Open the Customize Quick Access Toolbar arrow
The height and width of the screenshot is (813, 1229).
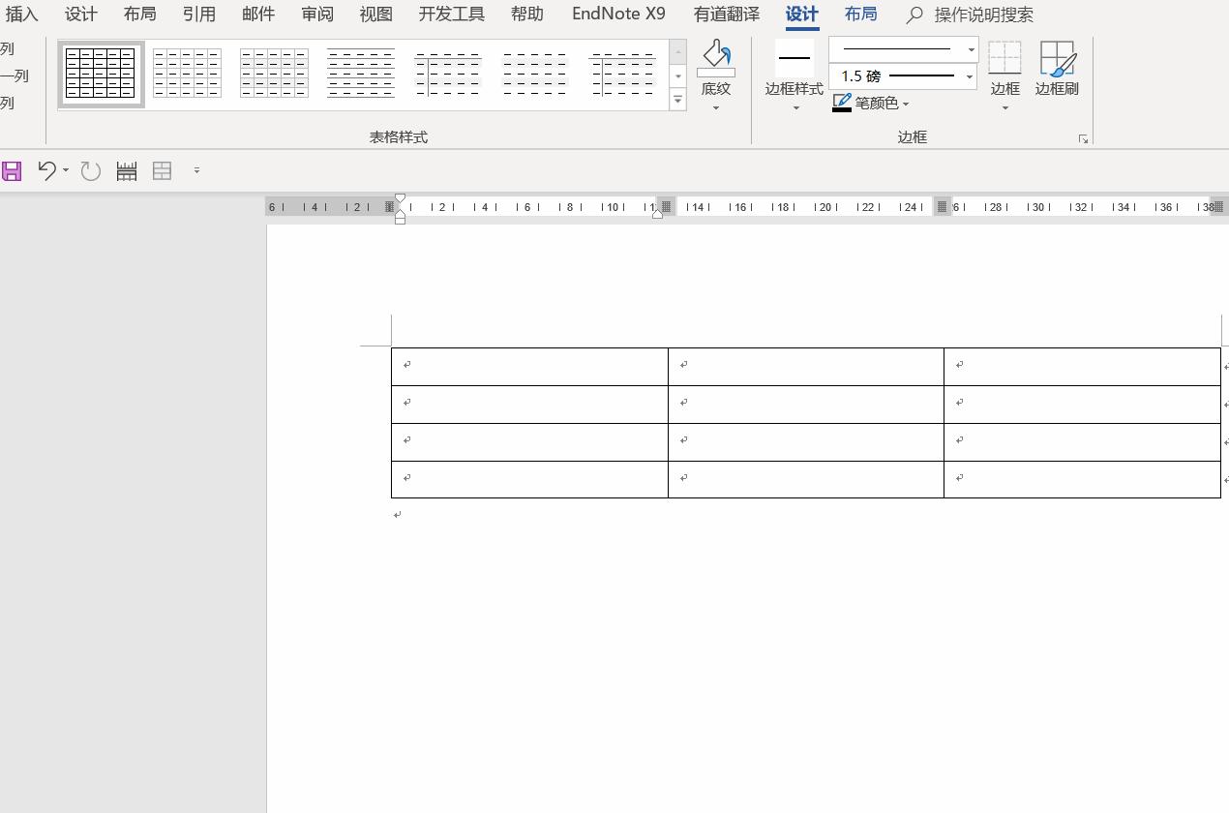click(x=196, y=170)
